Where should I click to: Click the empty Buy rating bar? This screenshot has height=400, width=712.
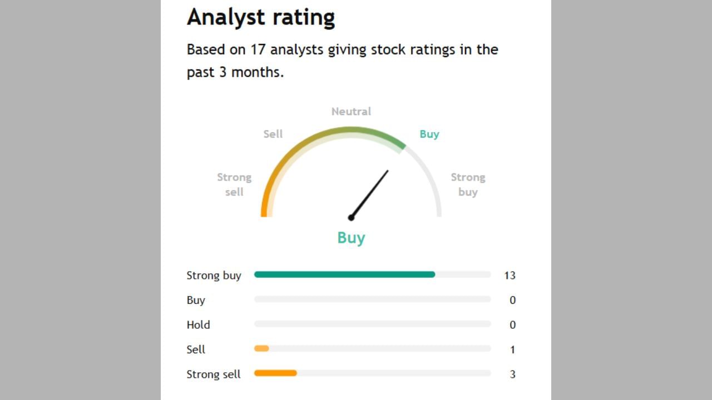point(372,299)
